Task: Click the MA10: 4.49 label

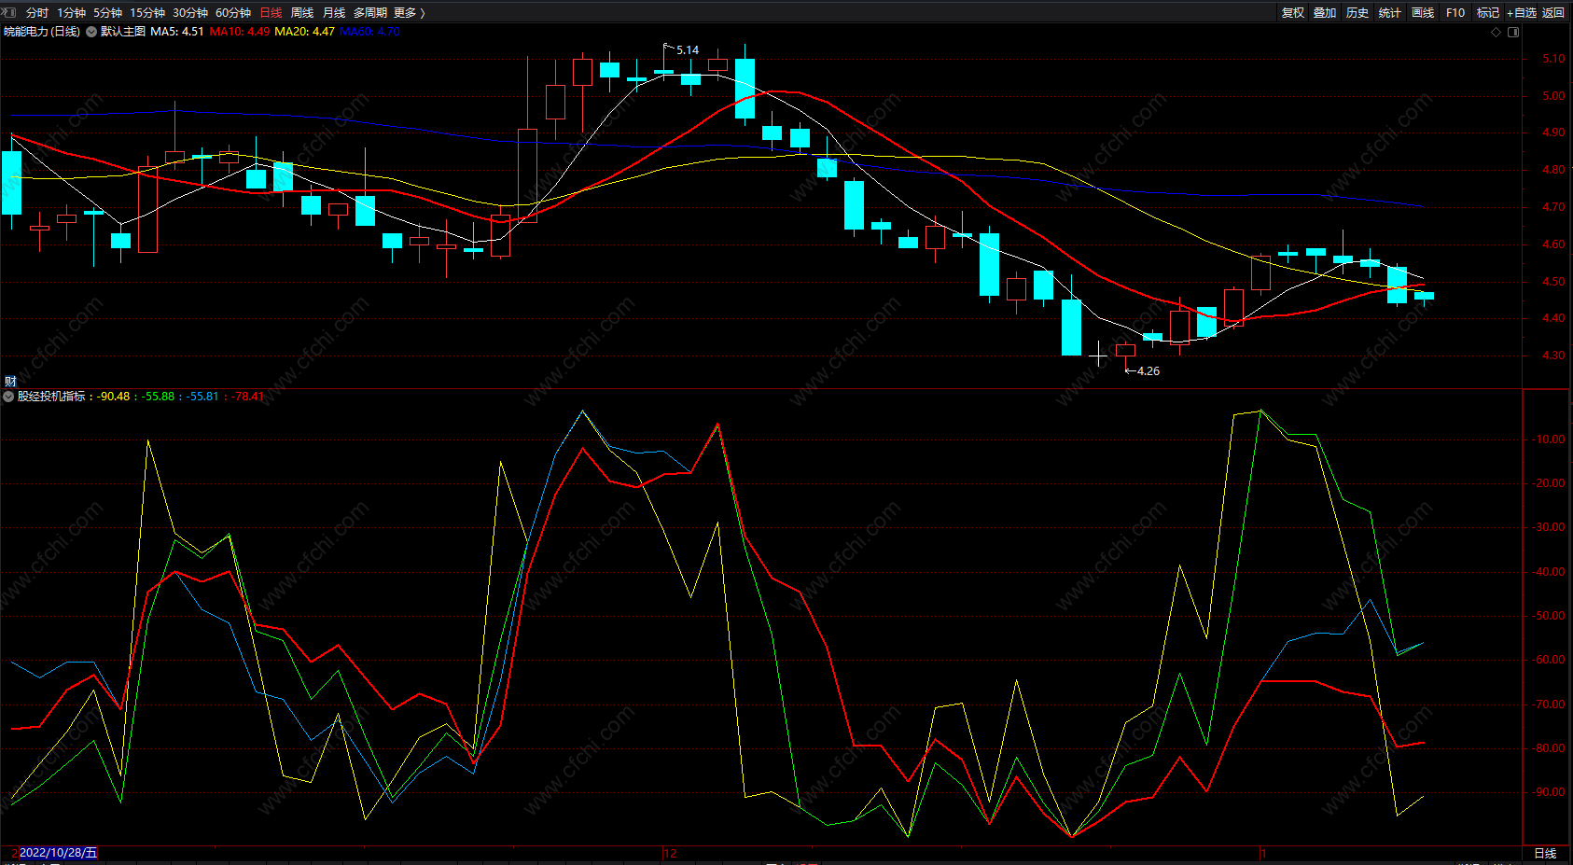Action: (240, 32)
